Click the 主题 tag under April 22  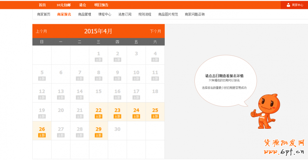point(99,116)
